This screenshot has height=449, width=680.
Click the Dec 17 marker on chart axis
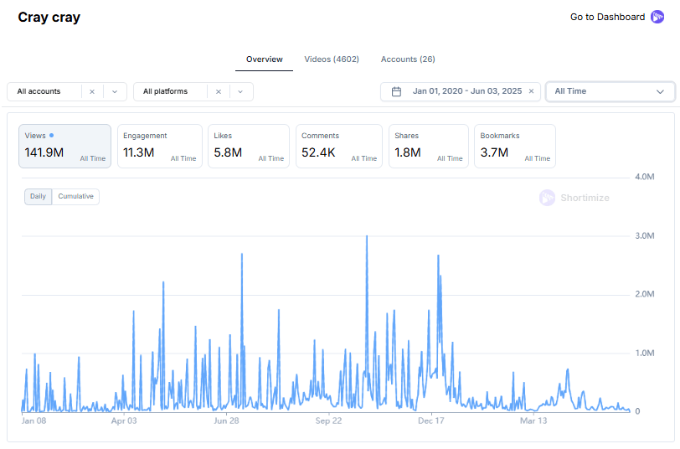431,421
